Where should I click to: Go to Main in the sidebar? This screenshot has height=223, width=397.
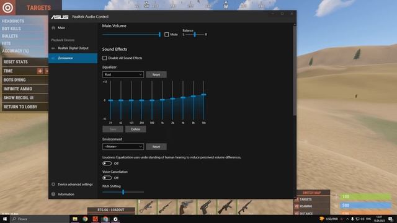61,28
